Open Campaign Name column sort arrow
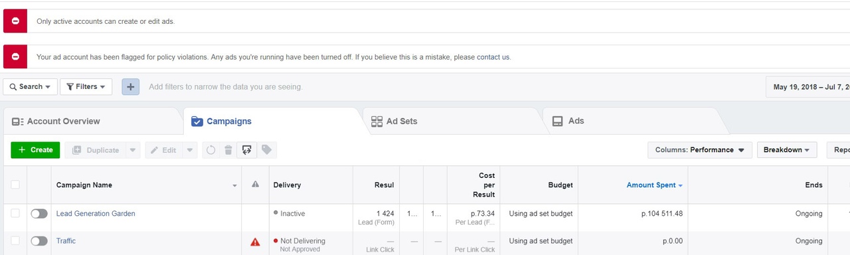850x255 pixels. pos(234,186)
